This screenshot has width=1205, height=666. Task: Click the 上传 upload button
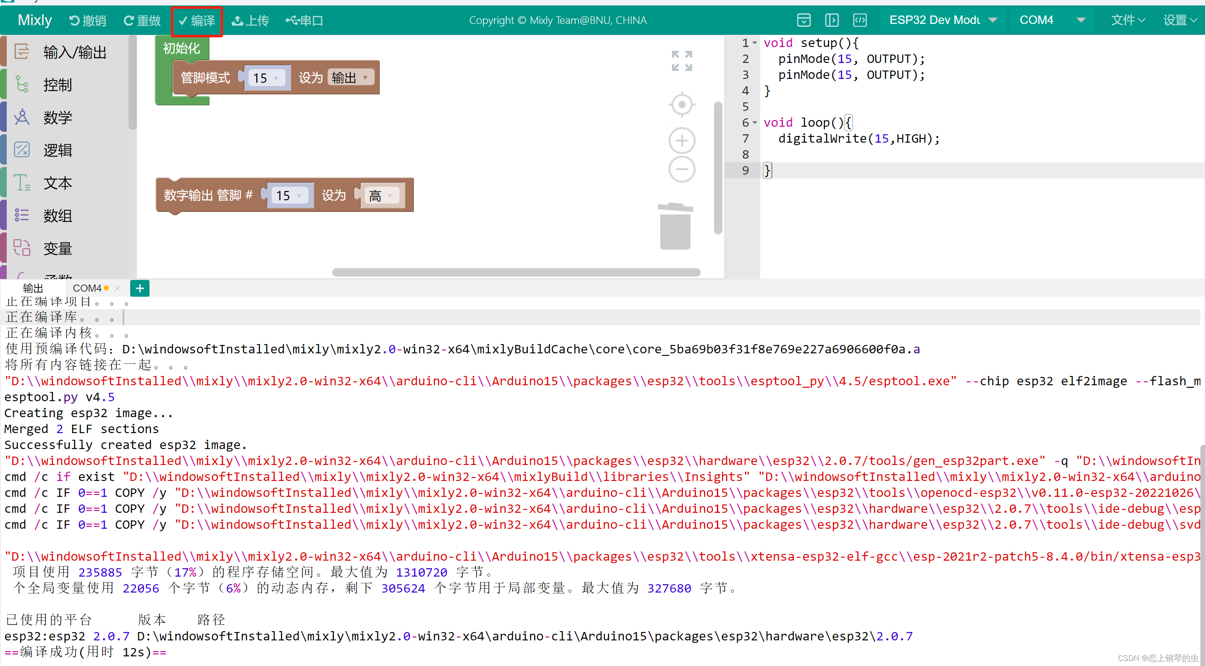coord(250,21)
